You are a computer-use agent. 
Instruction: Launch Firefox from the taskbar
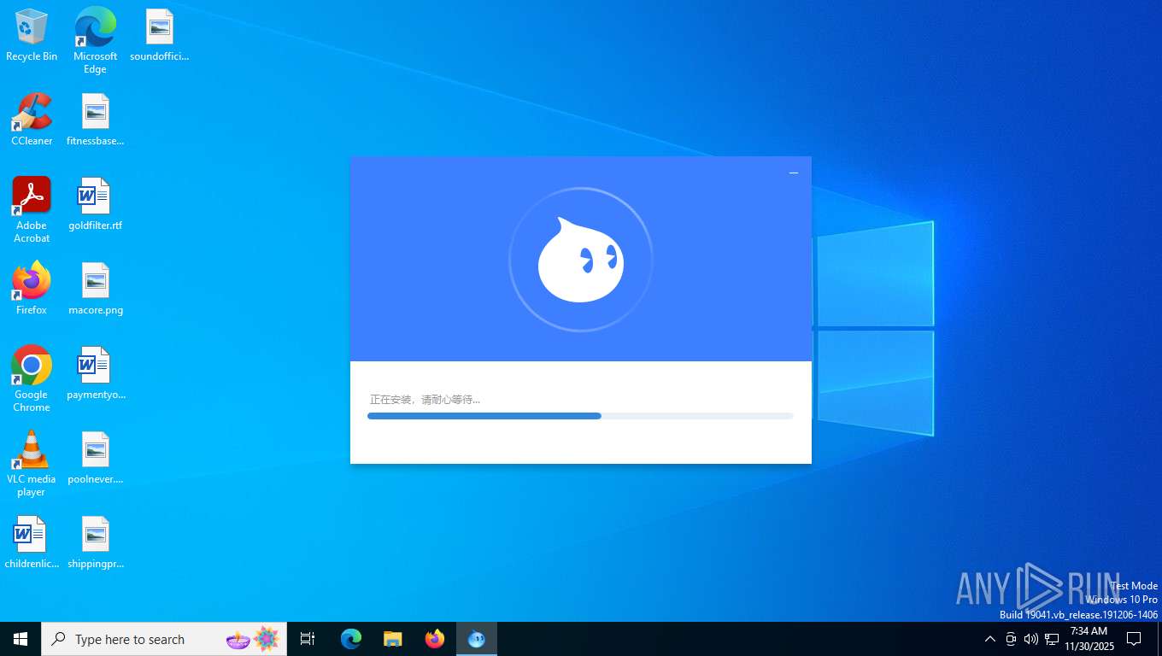(x=435, y=639)
